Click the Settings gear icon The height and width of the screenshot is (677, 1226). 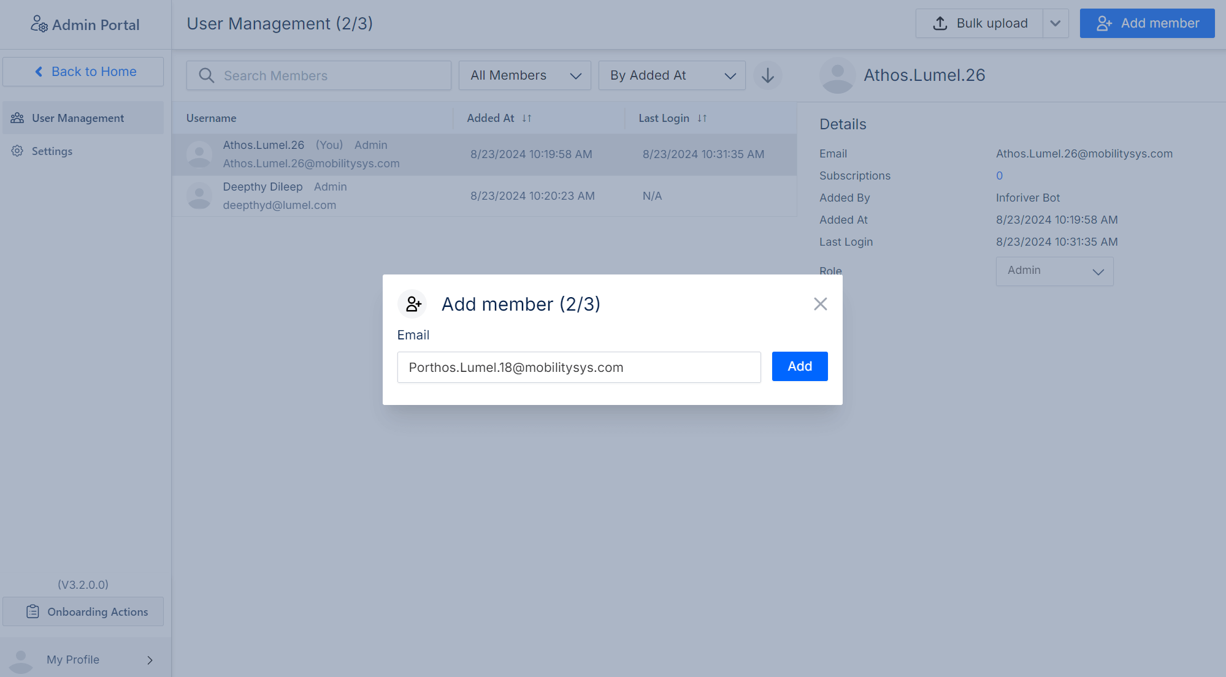[17, 151]
